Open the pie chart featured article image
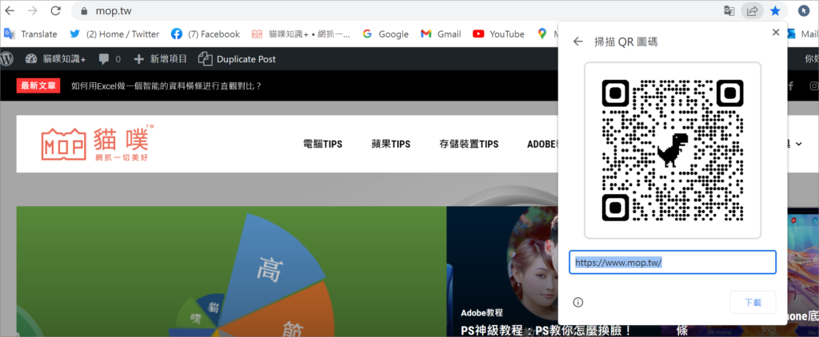This screenshot has width=819, height=337. coord(231,272)
